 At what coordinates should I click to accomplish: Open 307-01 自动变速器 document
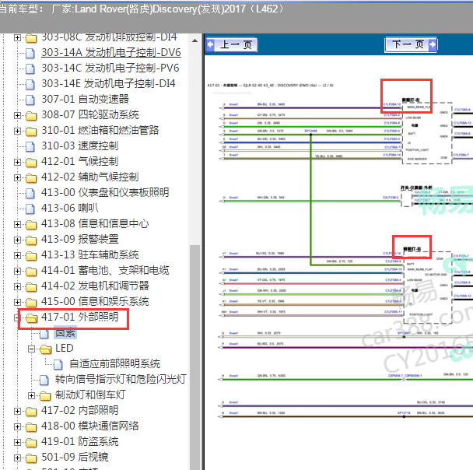[x=85, y=99]
